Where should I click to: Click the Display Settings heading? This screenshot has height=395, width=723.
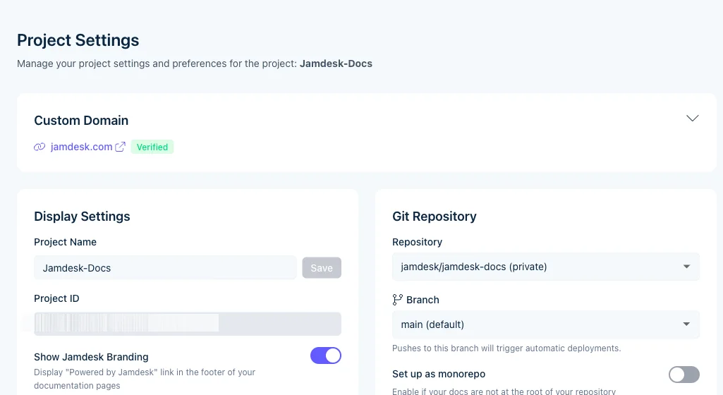point(82,217)
